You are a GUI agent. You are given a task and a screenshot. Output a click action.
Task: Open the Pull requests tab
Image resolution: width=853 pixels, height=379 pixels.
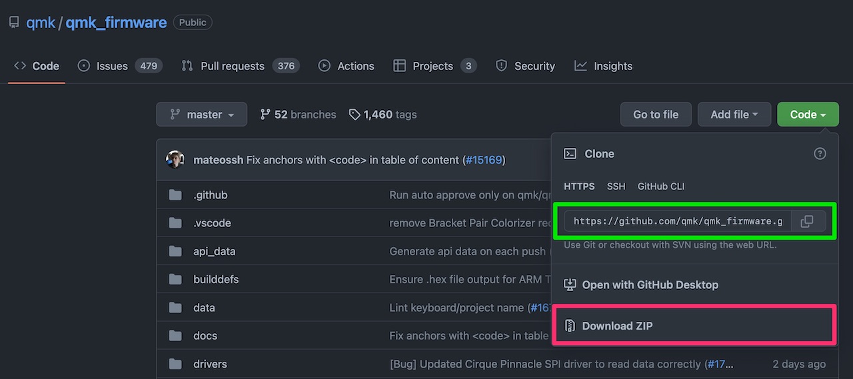(241, 66)
